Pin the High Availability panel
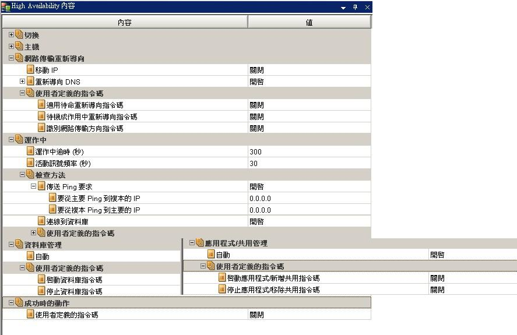The height and width of the screenshot is (335, 517). coord(355,7)
